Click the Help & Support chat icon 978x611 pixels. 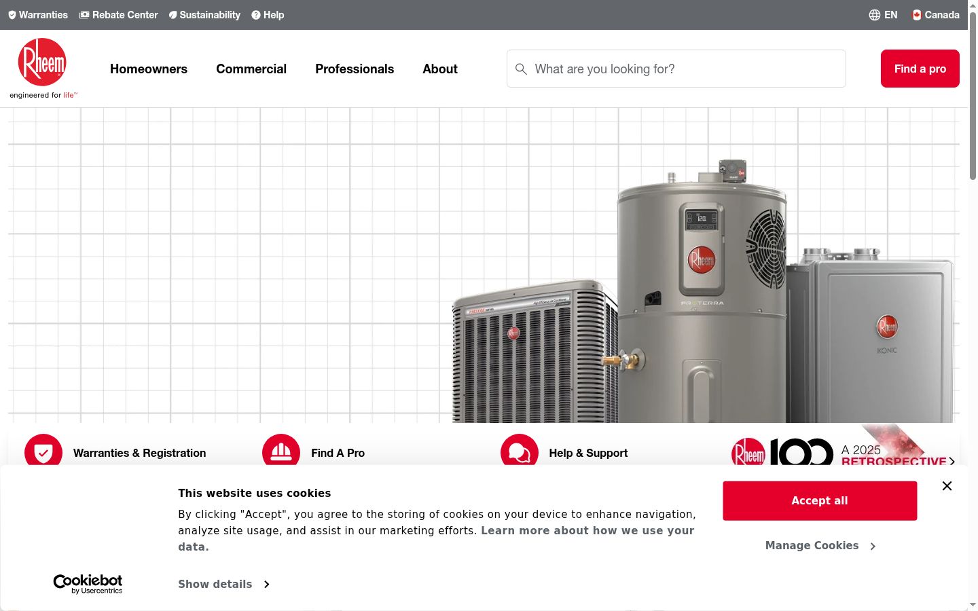tap(520, 452)
